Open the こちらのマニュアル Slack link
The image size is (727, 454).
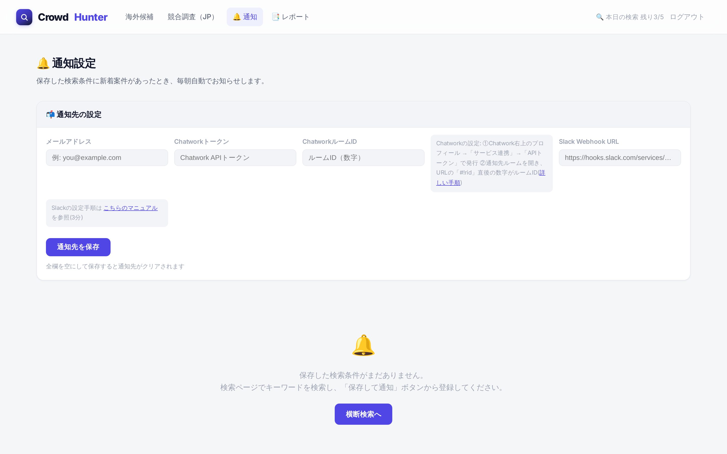pyautogui.click(x=130, y=208)
